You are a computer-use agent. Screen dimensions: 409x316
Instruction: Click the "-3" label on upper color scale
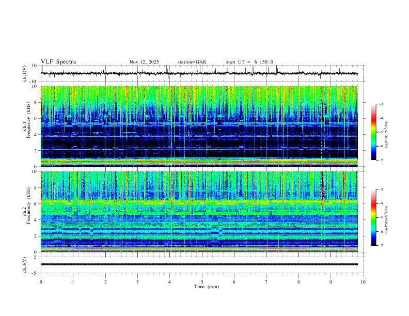coord(381,104)
